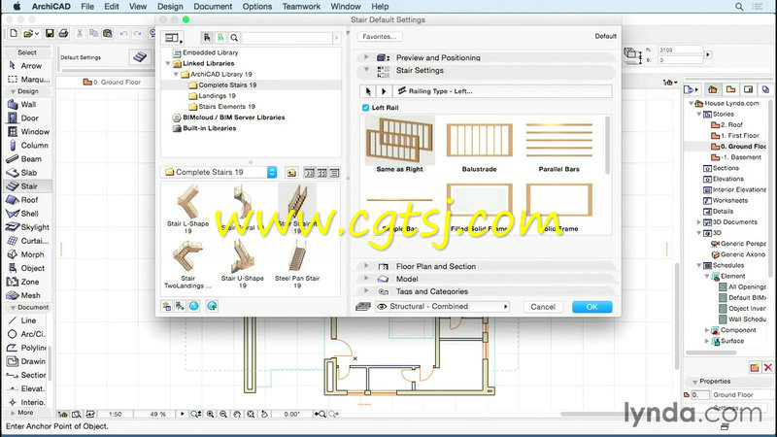The image size is (777, 437).
Task: Click the OK button
Action: click(591, 307)
